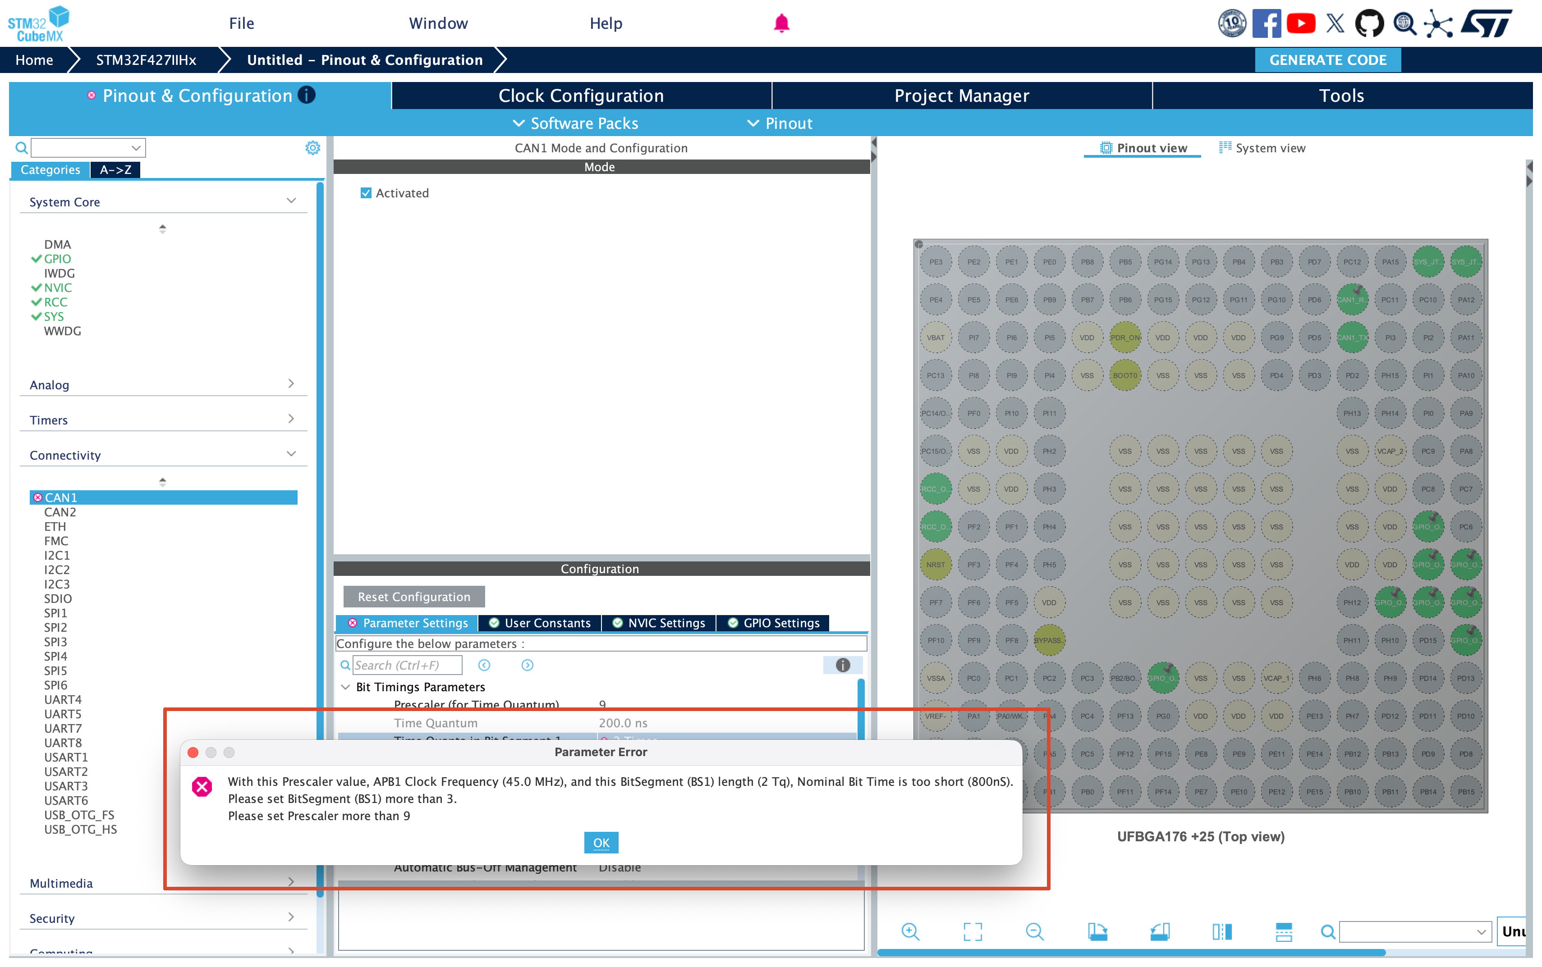Click the STM32CubeMX logo
The width and height of the screenshot is (1542, 967).
tap(39, 24)
